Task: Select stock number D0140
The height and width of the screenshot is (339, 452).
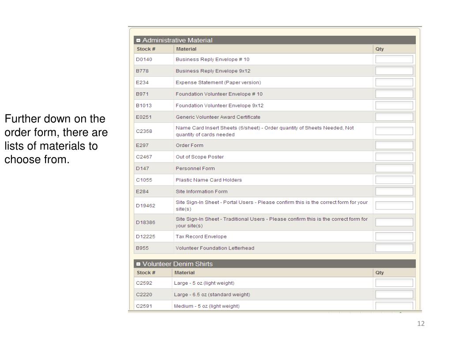Action: click(144, 60)
